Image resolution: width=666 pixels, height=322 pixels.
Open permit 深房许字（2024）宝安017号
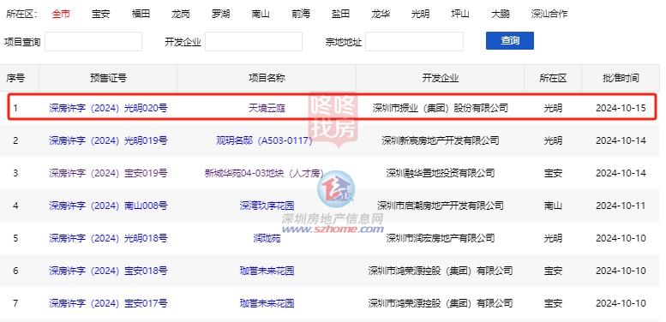[x=108, y=303]
